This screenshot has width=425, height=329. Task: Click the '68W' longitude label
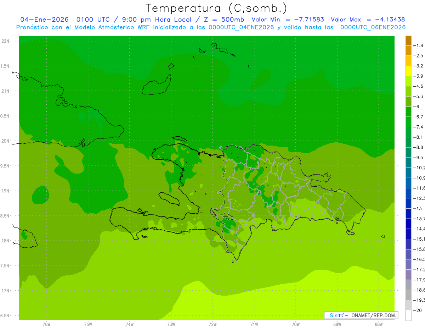pyautogui.click(x=379, y=324)
